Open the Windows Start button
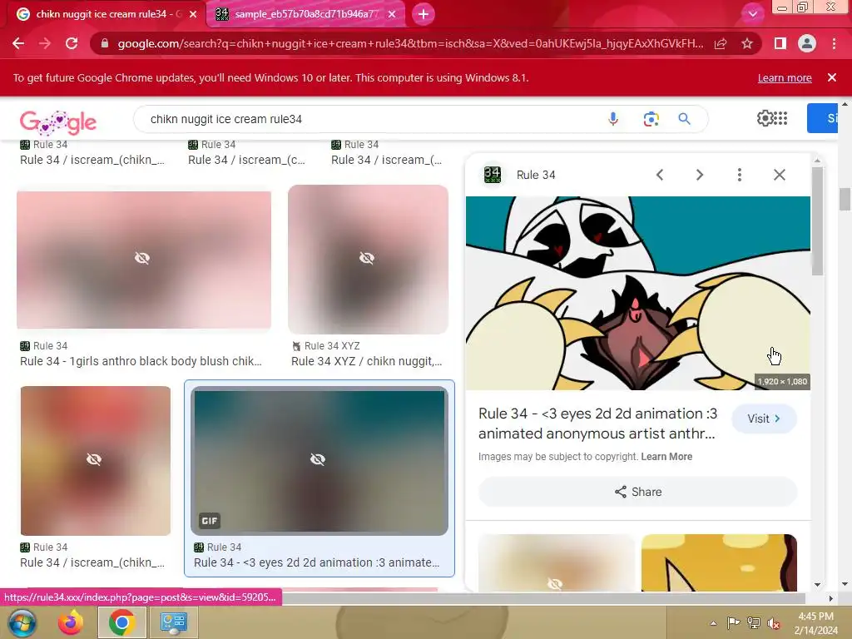The image size is (852, 639). [22, 622]
